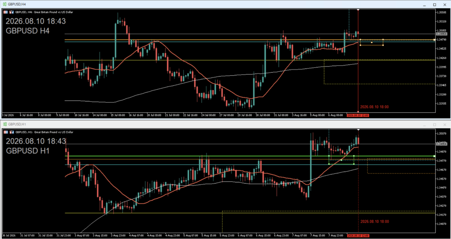Select the green horizontal line's right-end handle in the H1 chart

tap(434, 156)
